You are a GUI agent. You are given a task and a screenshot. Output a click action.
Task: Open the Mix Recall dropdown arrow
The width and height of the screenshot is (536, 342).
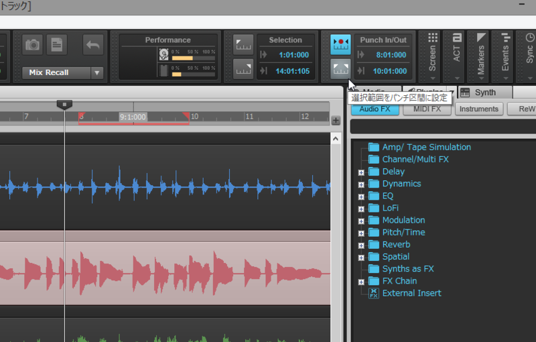click(x=97, y=73)
